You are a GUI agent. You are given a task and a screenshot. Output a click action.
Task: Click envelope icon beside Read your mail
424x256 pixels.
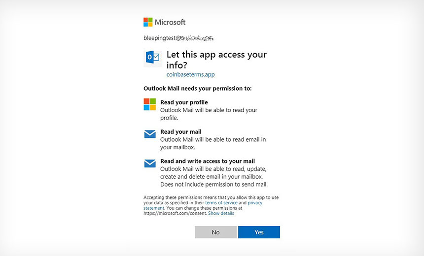click(x=150, y=134)
